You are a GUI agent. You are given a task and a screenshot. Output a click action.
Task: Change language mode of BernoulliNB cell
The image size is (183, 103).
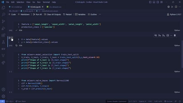tap(177, 92)
